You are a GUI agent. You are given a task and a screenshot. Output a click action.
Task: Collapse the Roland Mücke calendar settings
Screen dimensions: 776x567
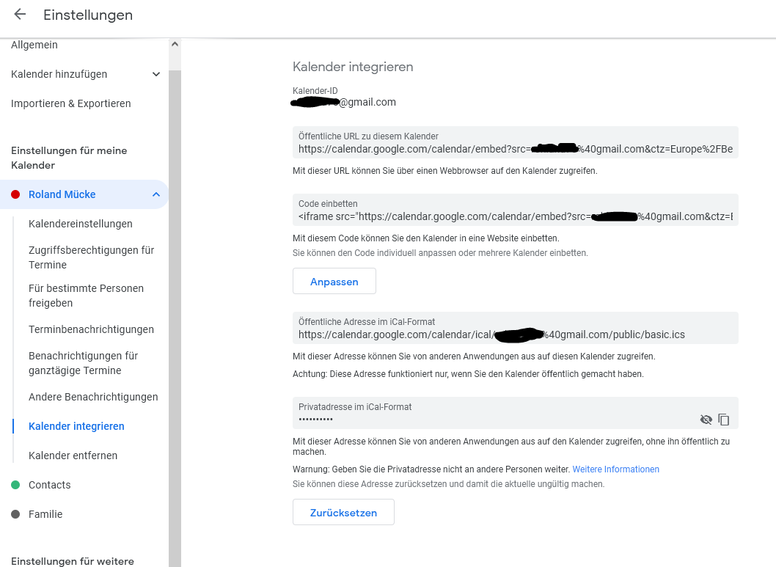pyautogui.click(x=156, y=194)
